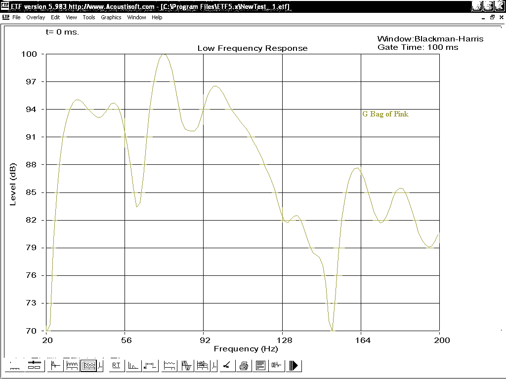The image size is (506, 379).
Task: Click the speaker signal icon near play
Action: (276, 366)
